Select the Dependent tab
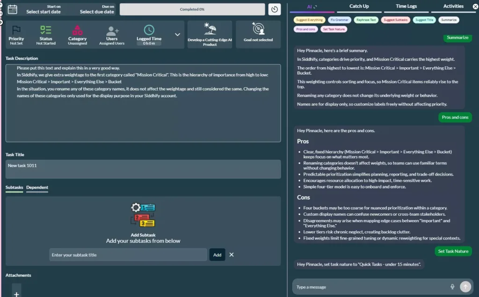 click(x=37, y=188)
